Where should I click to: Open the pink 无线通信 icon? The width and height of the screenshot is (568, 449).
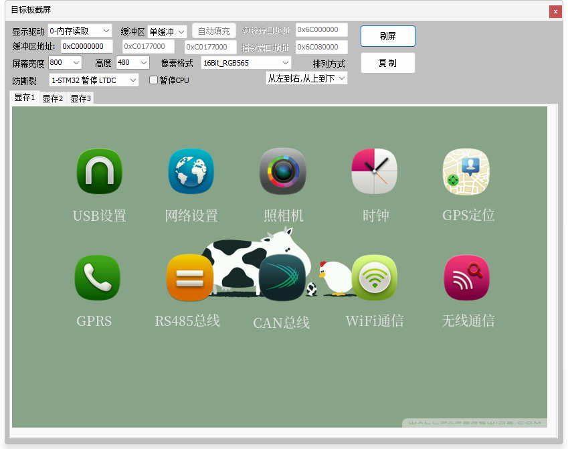(x=467, y=278)
